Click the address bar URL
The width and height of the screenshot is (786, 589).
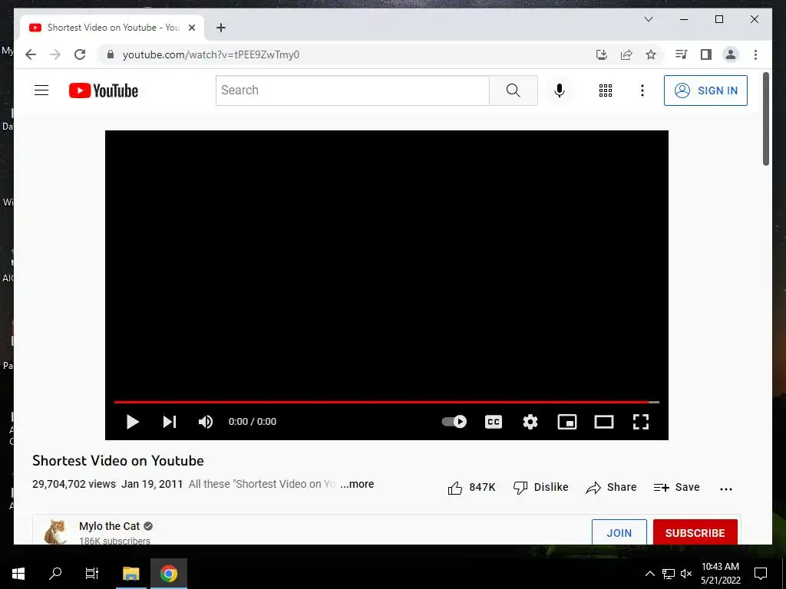[211, 54]
